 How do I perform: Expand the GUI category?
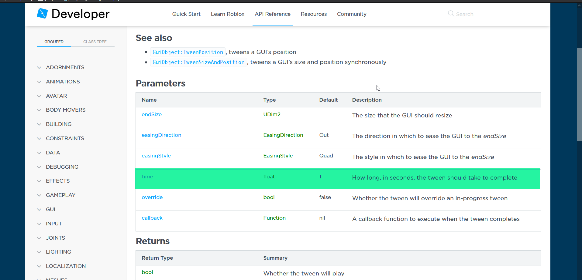(50, 209)
